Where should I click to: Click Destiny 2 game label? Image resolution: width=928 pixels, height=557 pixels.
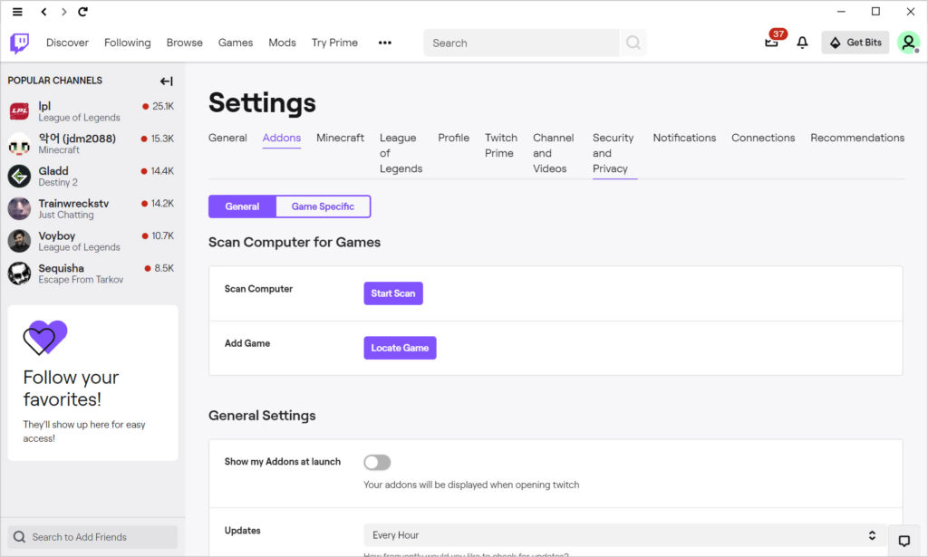click(x=58, y=183)
